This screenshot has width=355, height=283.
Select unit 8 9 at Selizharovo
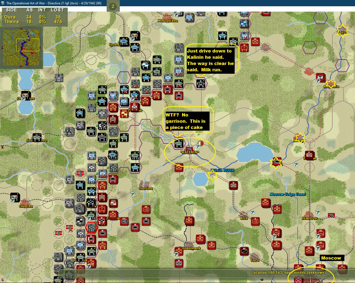[37, 138]
